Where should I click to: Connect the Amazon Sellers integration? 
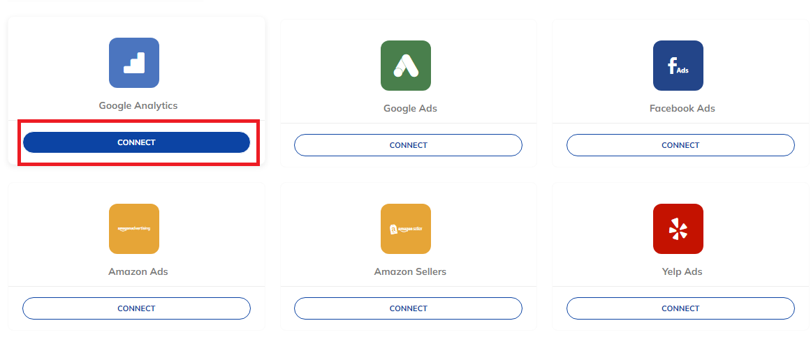[x=408, y=308]
